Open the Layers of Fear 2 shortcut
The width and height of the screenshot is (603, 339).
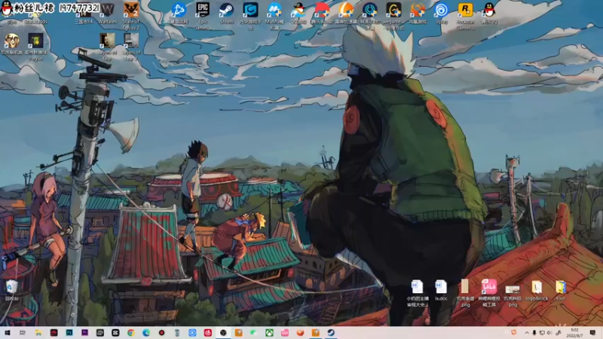131,46
